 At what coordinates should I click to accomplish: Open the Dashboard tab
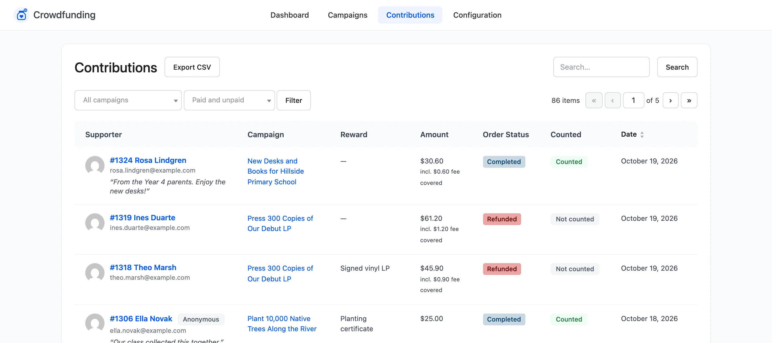pos(289,15)
